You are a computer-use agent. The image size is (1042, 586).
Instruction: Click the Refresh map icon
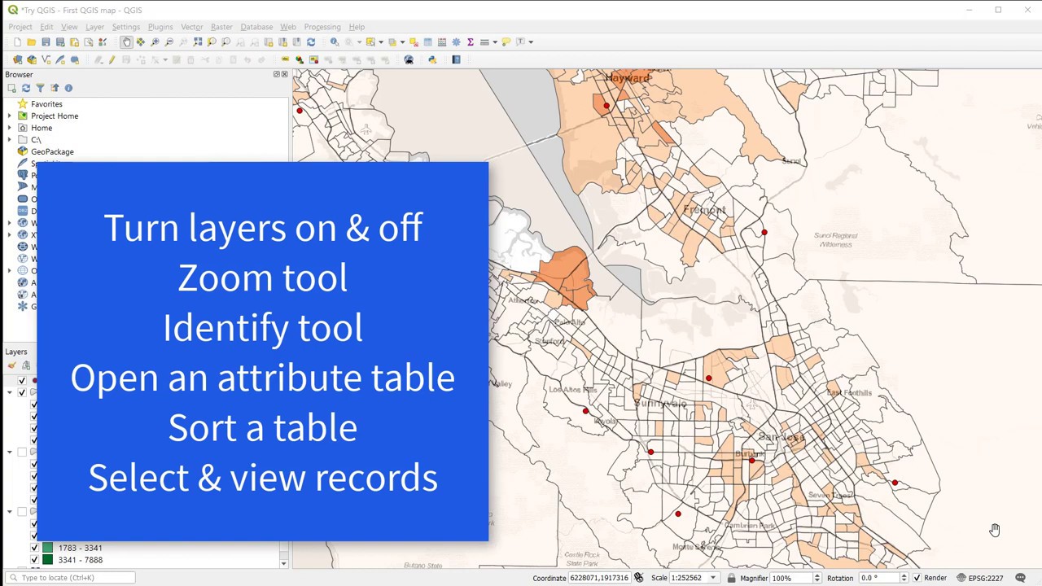(x=310, y=42)
